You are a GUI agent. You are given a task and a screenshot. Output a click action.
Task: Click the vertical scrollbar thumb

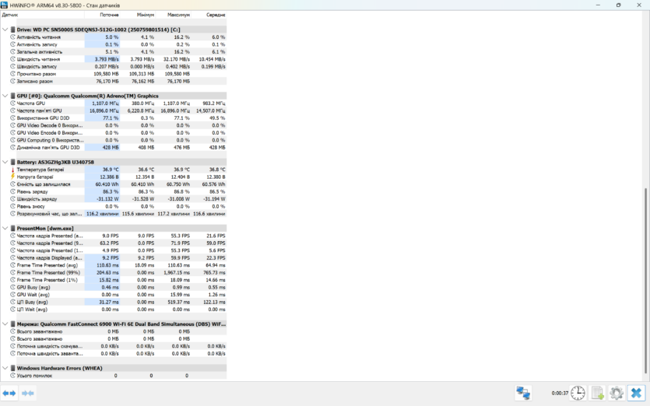[x=646, y=281]
